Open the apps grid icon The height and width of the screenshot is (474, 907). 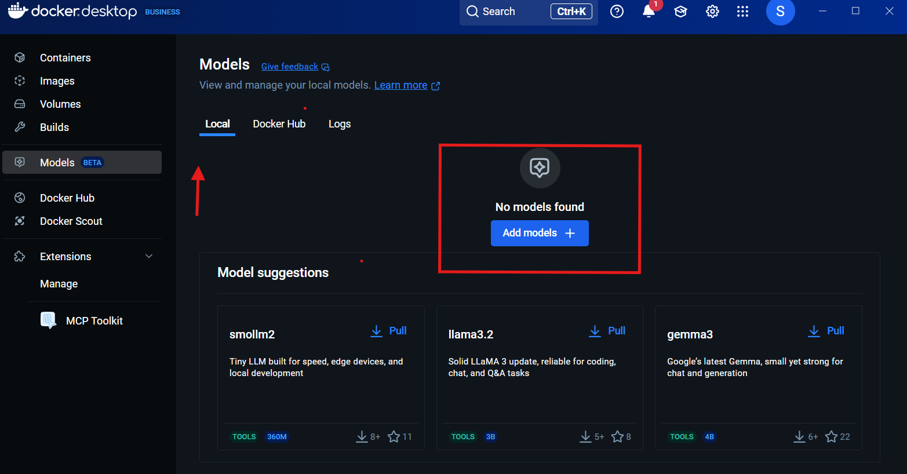[x=743, y=12]
